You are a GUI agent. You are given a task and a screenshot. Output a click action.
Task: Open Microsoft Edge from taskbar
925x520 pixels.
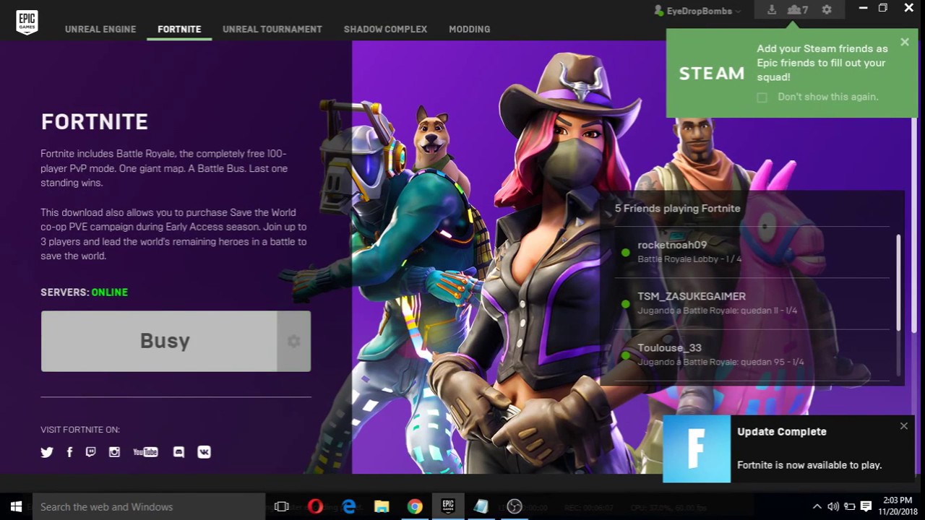tap(348, 506)
